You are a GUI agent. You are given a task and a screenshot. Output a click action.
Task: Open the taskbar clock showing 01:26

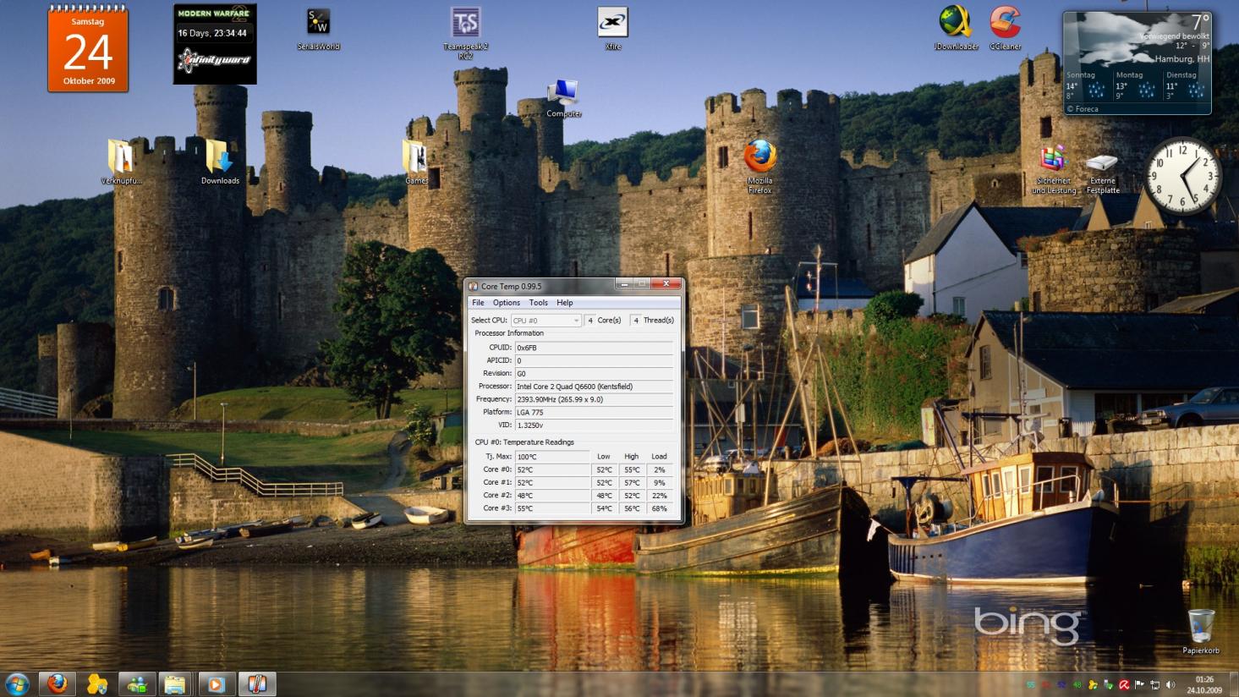(x=1204, y=684)
